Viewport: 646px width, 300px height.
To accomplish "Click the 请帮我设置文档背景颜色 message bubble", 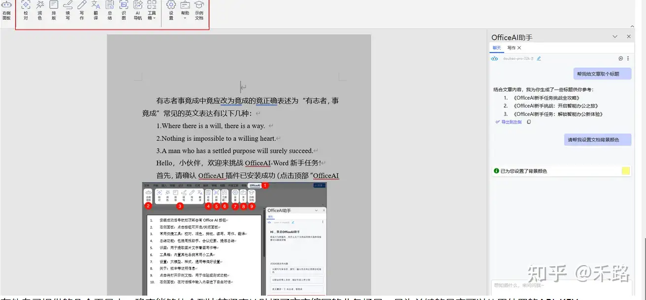I will pyautogui.click(x=598, y=140).
